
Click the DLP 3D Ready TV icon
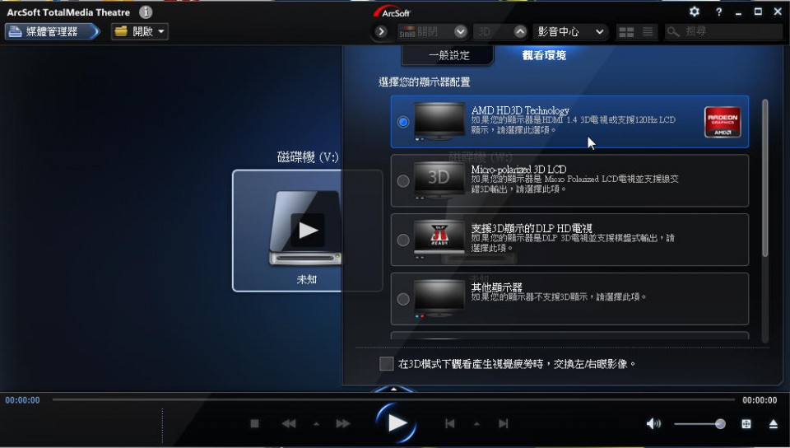439,240
